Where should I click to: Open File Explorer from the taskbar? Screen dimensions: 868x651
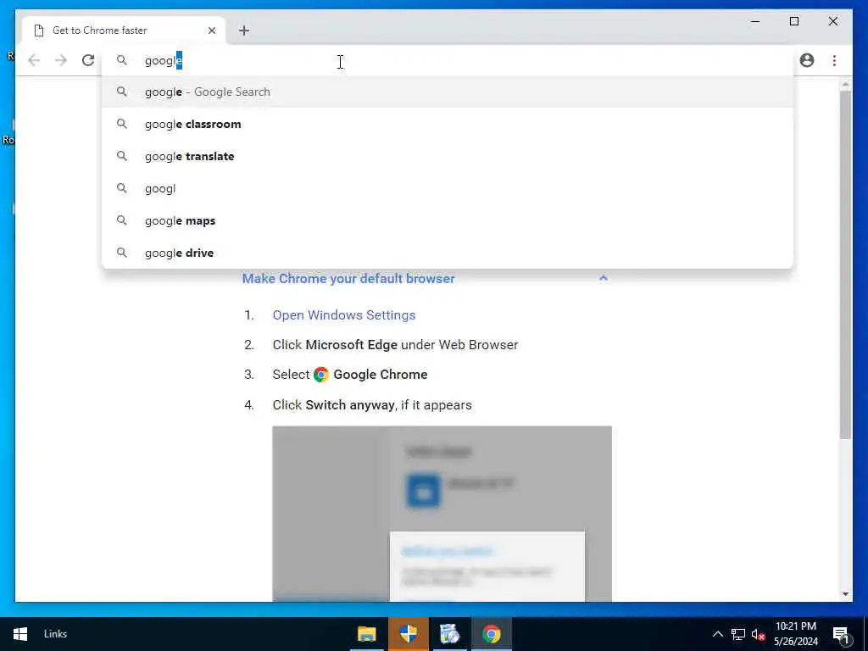pos(366,634)
